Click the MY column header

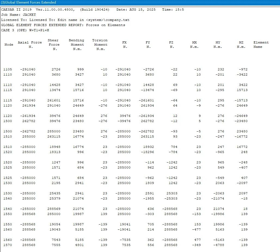click(218, 45)
